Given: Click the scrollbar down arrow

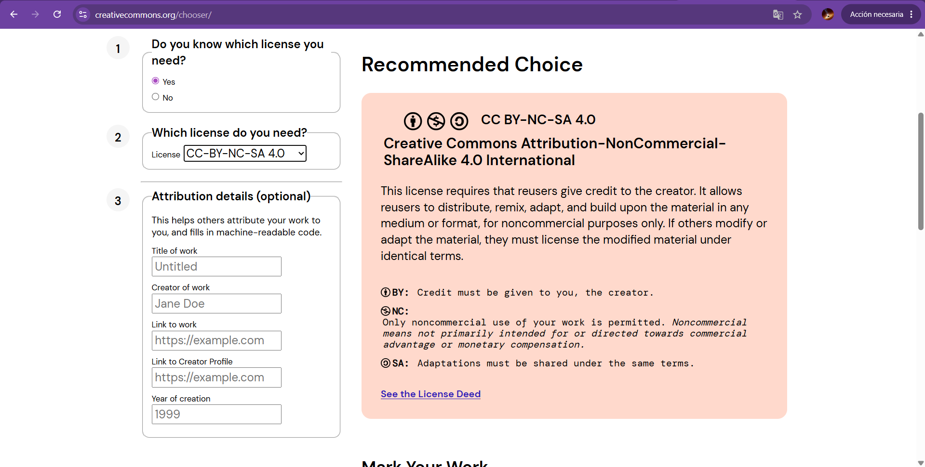Looking at the screenshot, I should click(921, 463).
